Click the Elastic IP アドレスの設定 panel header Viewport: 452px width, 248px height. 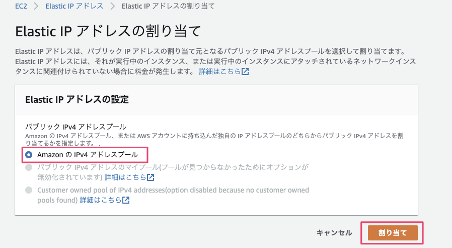[77, 99]
